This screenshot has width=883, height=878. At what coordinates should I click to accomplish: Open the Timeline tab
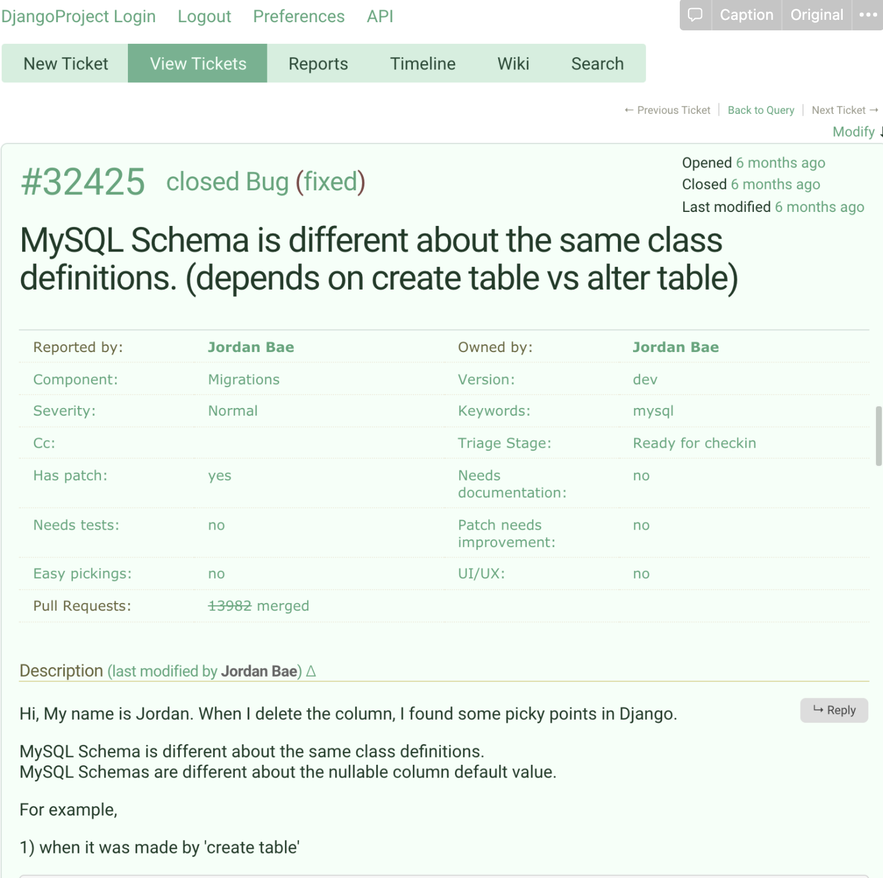(423, 63)
